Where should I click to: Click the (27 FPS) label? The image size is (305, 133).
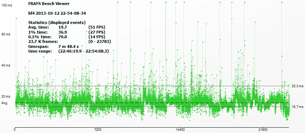pos(97,32)
